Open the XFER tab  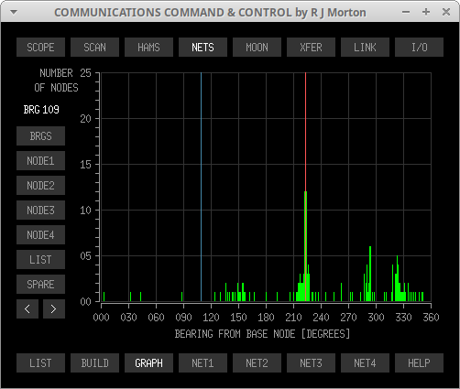311,48
